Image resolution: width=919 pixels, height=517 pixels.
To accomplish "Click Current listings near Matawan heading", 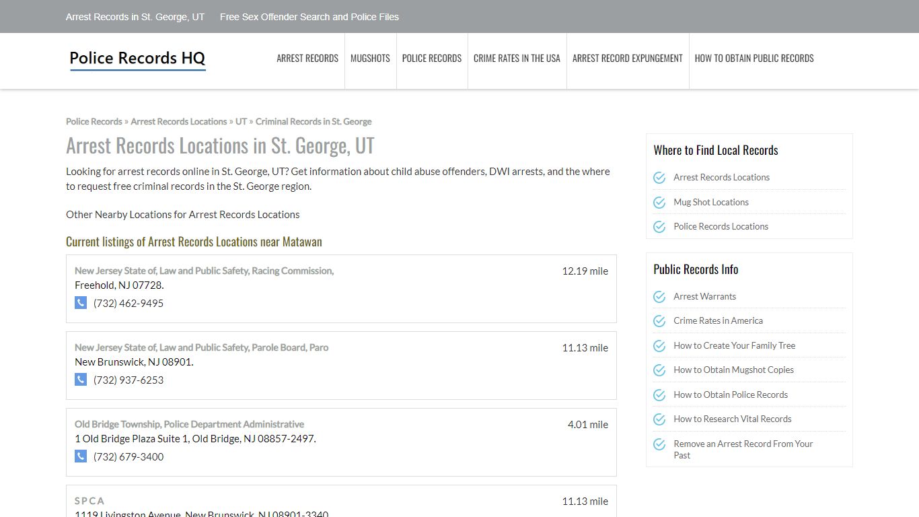I will [194, 242].
